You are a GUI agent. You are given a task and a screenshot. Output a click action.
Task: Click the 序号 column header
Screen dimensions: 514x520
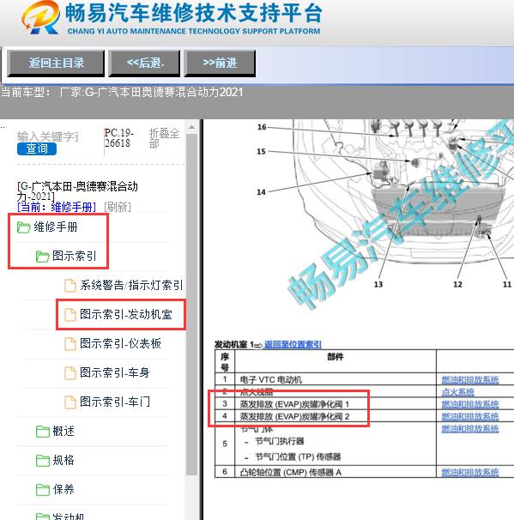pyautogui.click(x=225, y=362)
